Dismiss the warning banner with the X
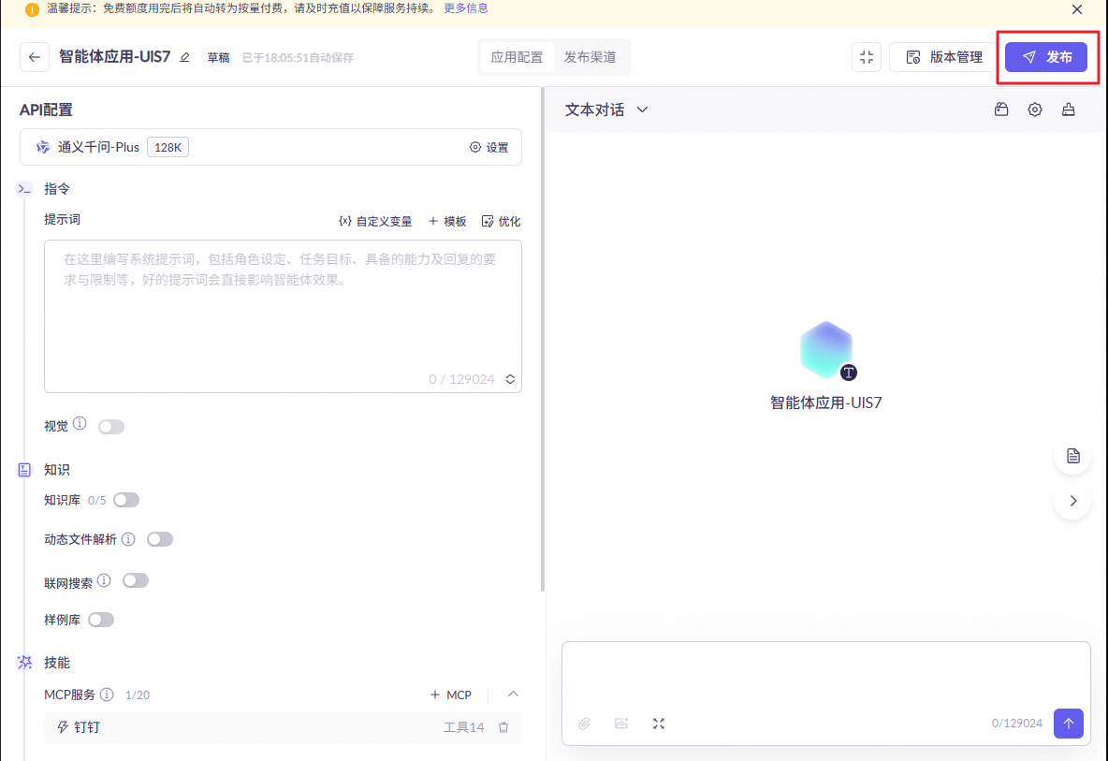 click(x=1077, y=9)
